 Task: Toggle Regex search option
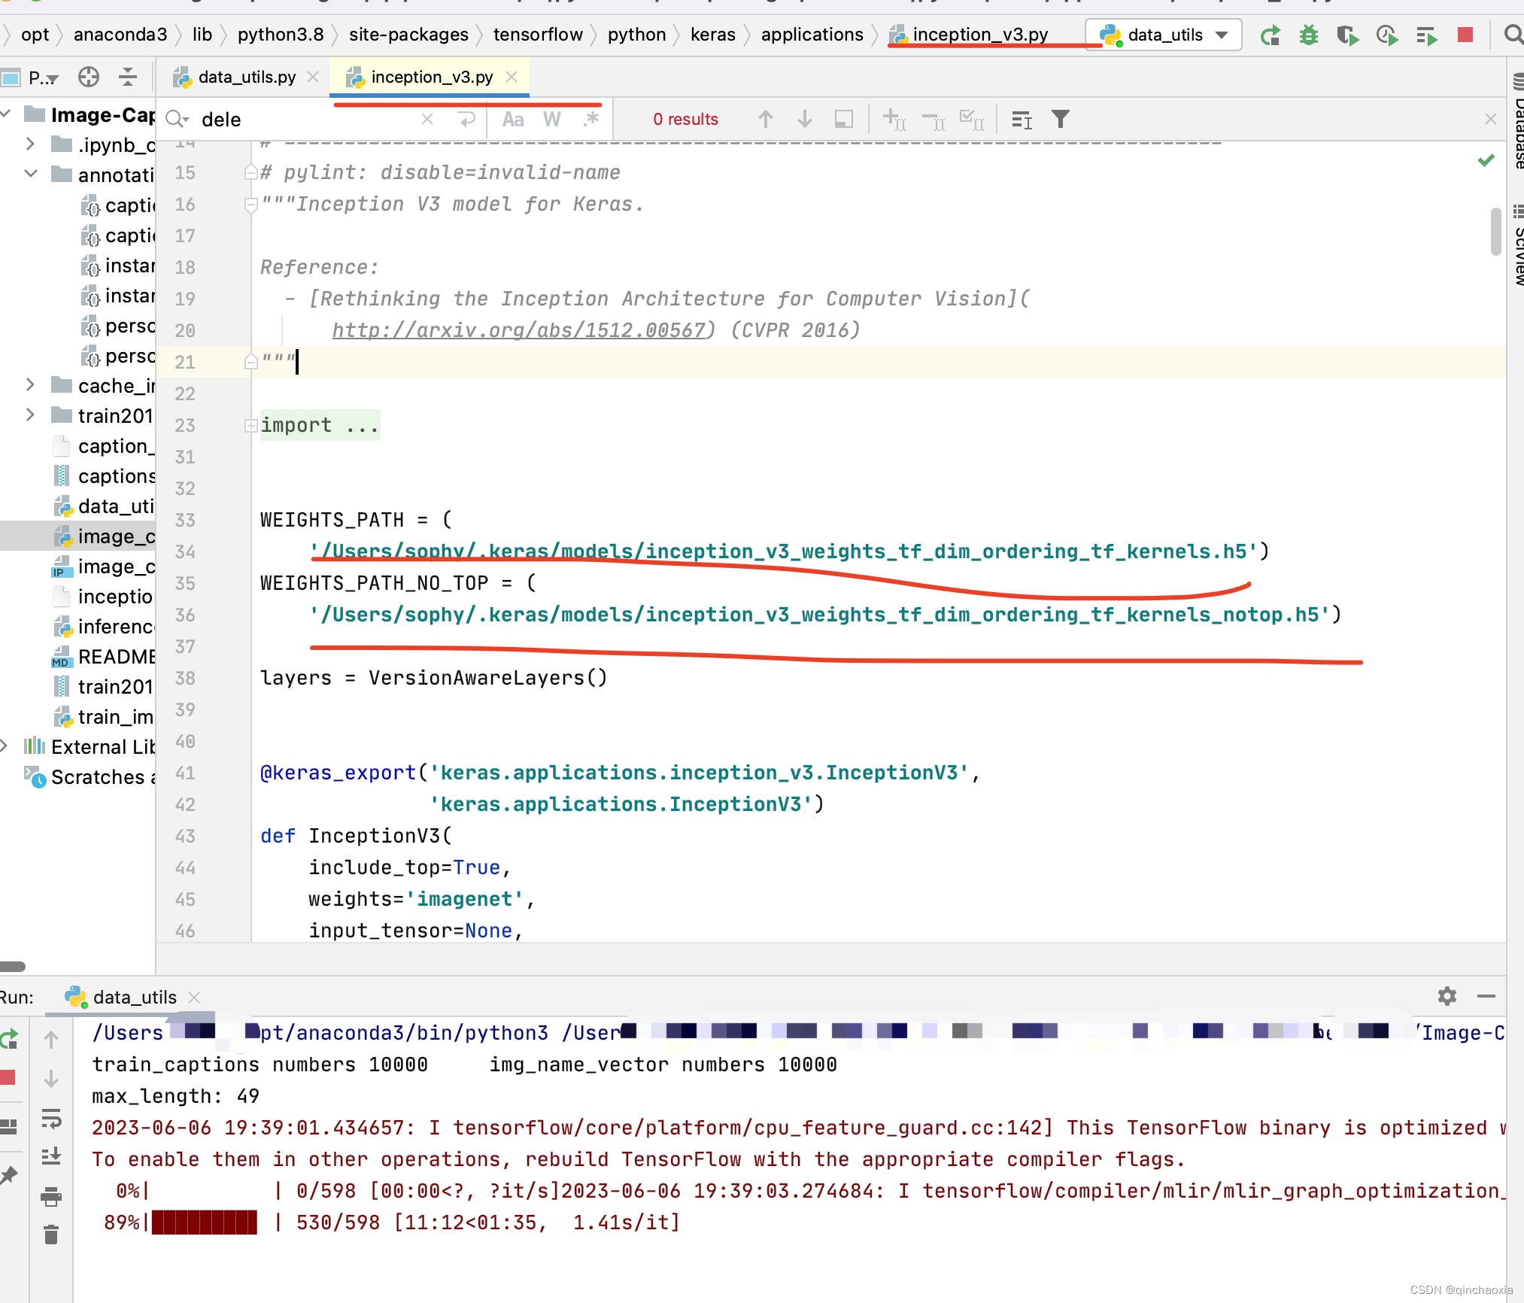coord(591,119)
